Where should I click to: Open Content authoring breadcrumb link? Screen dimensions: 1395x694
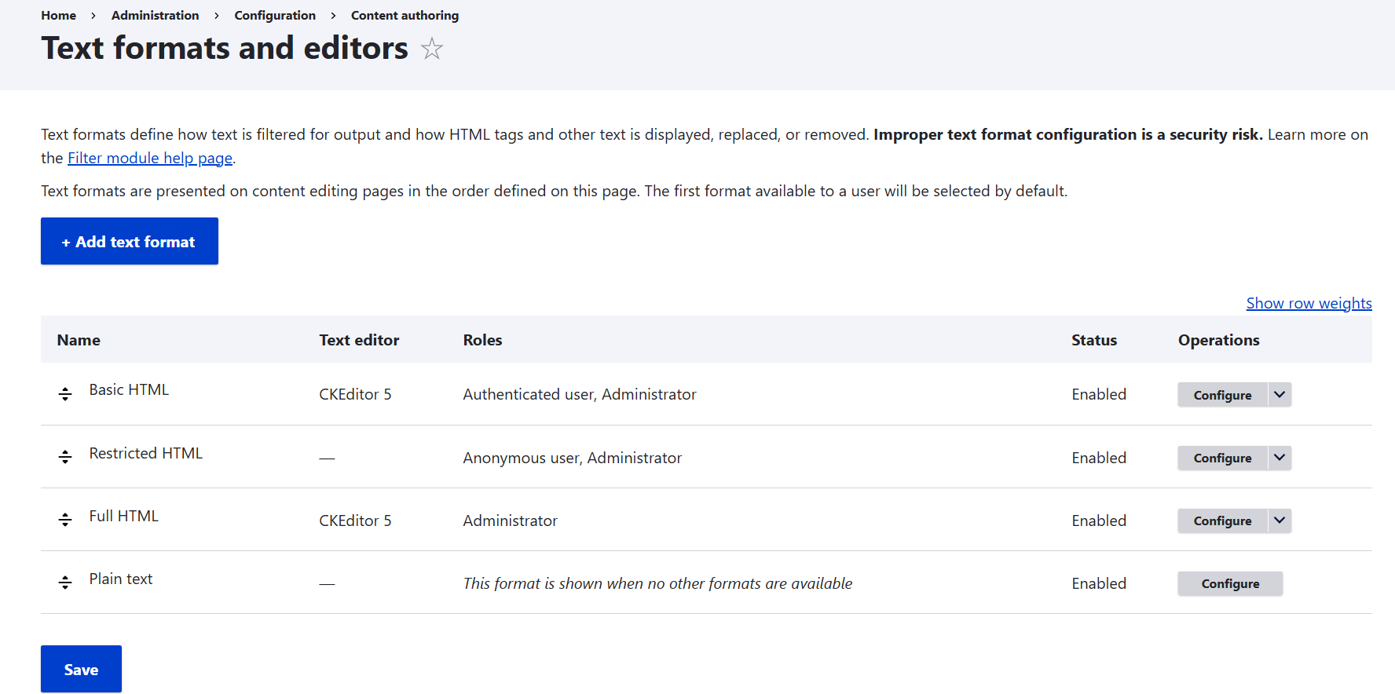pyautogui.click(x=405, y=15)
